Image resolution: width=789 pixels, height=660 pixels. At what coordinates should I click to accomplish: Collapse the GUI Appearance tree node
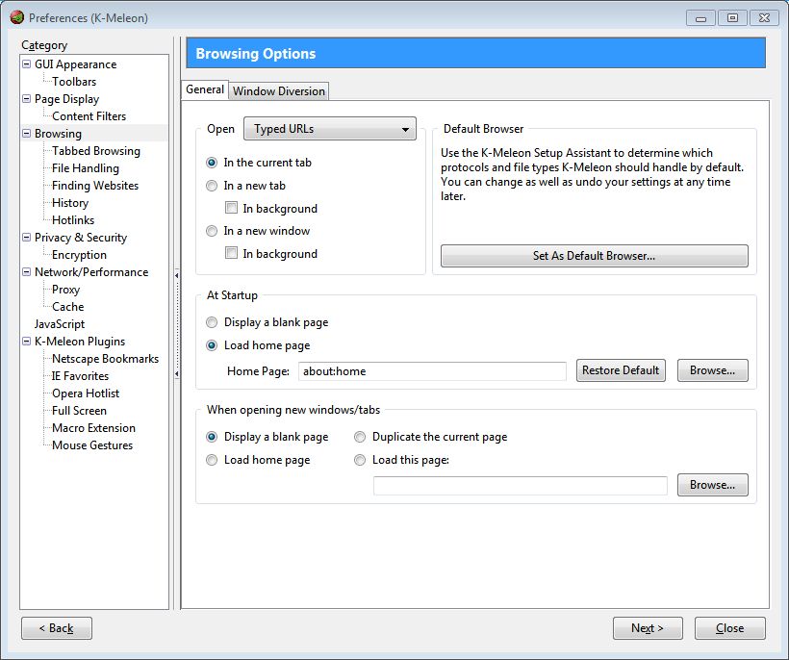coord(27,63)
